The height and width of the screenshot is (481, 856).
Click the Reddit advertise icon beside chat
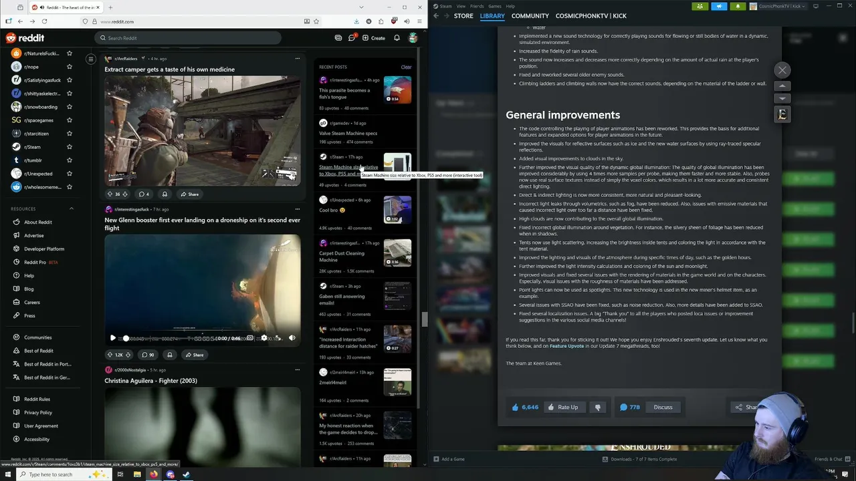tap(338, 38)
